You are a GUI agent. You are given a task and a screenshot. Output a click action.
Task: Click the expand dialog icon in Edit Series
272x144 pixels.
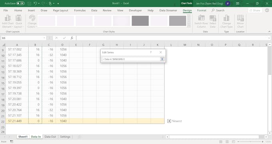pyautogui.click(x=162, y=59)
